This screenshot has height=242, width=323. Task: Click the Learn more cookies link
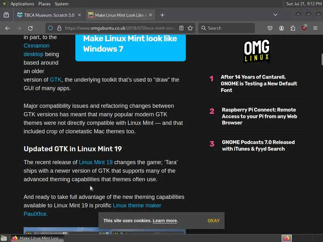(165, 221)
